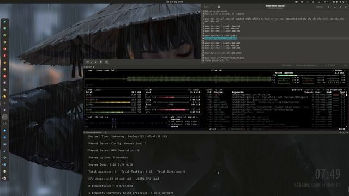The image size is (349, 196).
Task: Open the Anchura del tabulador dropdown
Action: [x=307, y=65]
